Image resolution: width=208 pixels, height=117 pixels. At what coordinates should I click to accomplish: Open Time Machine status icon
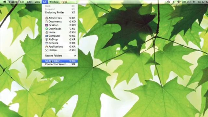[x=168, y=2]
